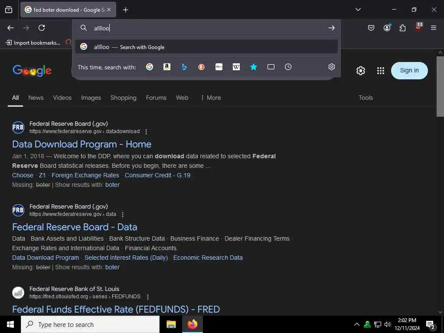Search this time with Wikipedia icon
Screen dimensions: 444x333
coord(236,67)
